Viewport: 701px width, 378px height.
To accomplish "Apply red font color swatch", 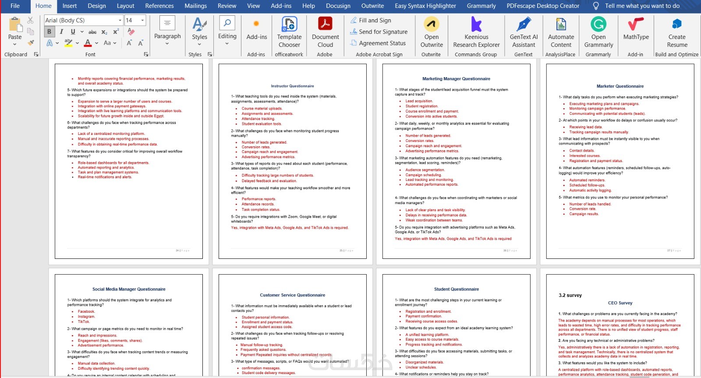I will coord(88,43).
